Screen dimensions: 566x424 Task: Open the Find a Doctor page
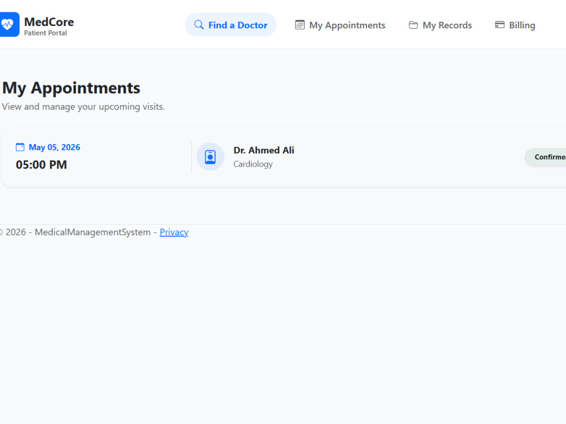(231, 24)
